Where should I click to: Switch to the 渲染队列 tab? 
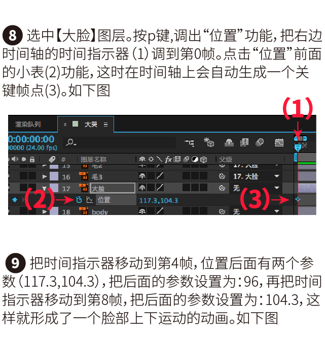[28, 124]
